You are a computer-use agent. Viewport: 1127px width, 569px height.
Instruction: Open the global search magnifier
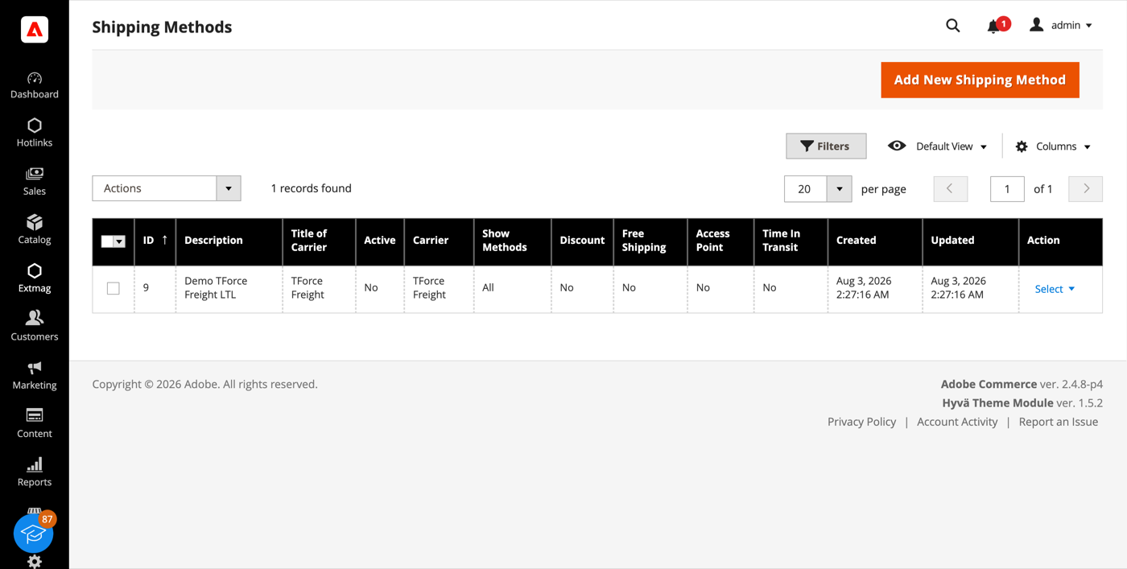[953, 26]
